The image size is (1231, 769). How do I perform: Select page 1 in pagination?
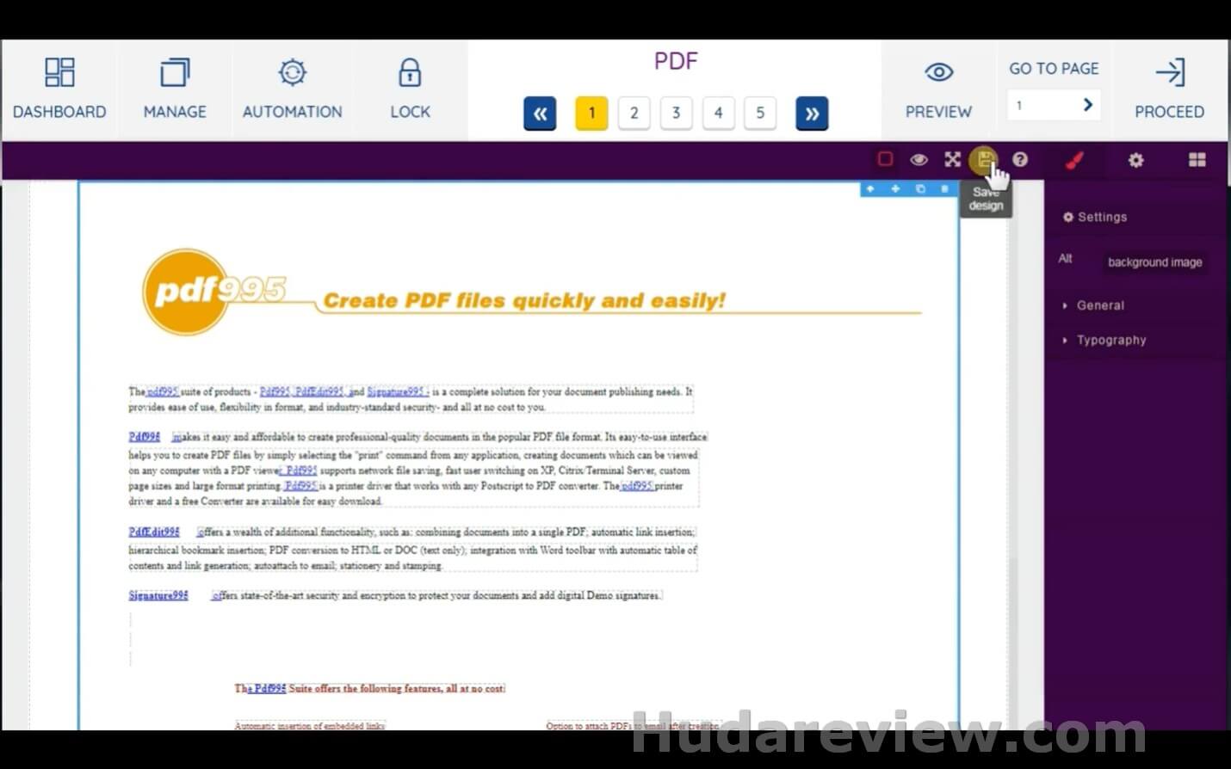591,114
